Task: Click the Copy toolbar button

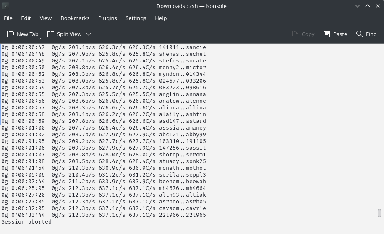Action: (303, 34)
